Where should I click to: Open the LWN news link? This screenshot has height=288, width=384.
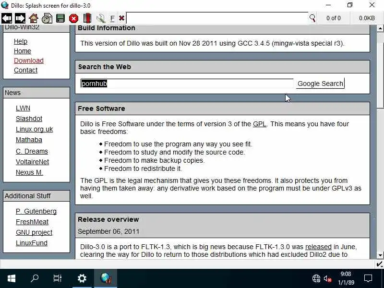pos(23,108)
